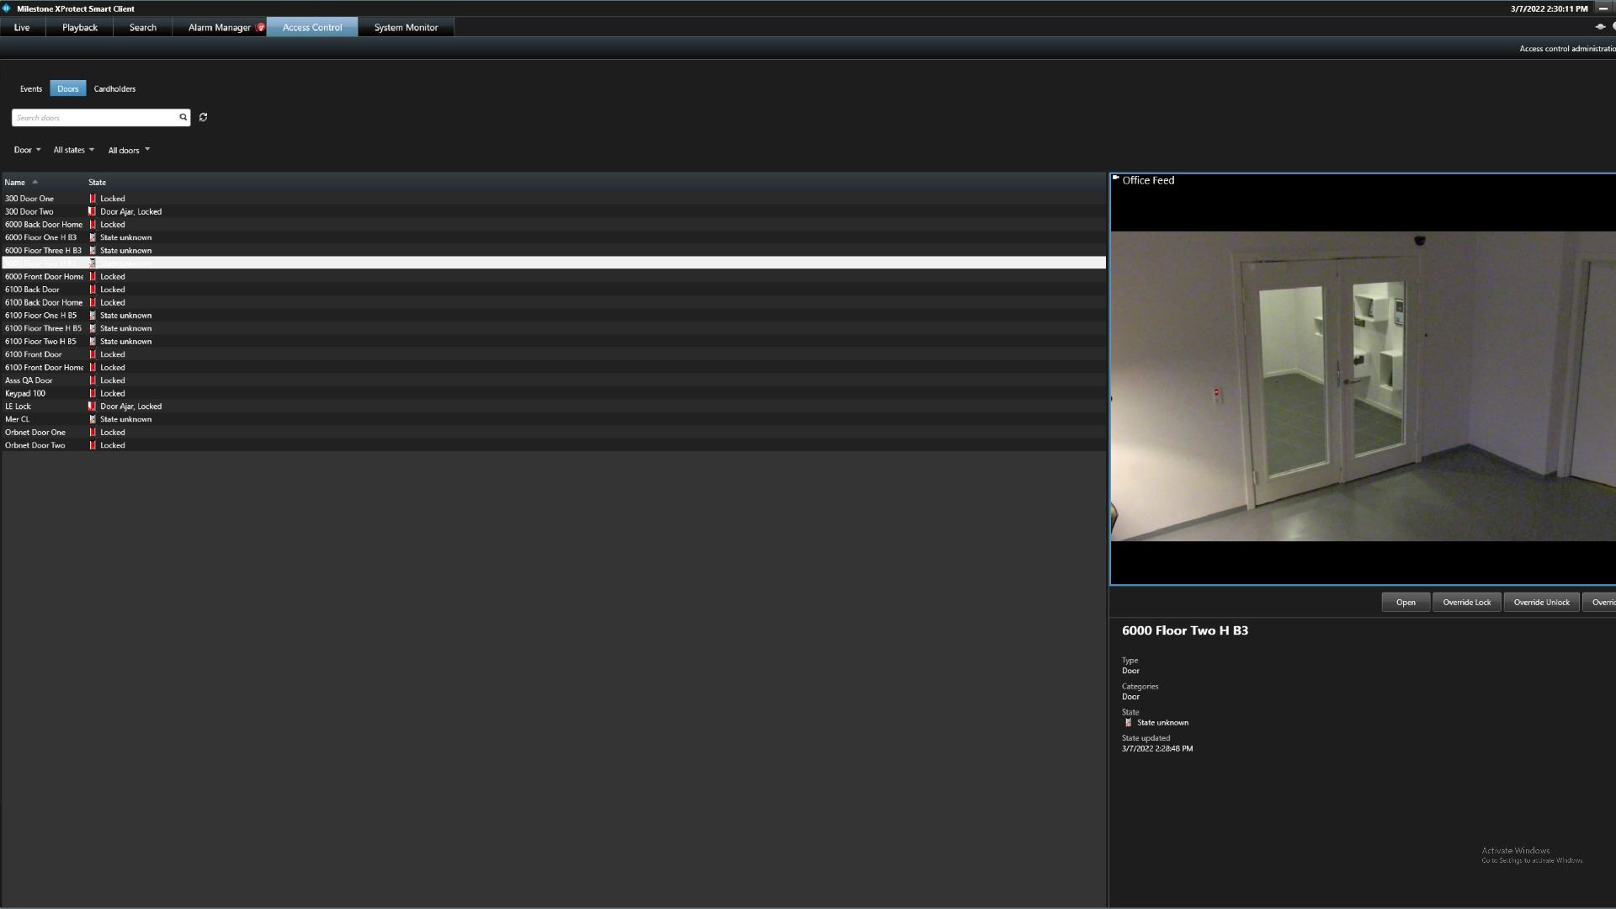This screenshot has width=1616, height=909.
Task: Select the LE Lock row
Action: 554,407
